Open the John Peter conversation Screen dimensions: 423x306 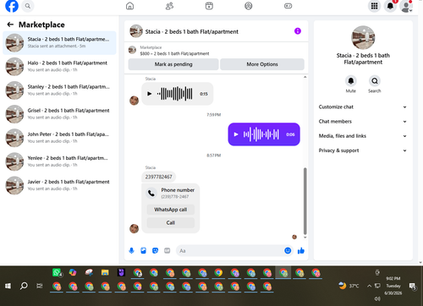pos(59,138)
